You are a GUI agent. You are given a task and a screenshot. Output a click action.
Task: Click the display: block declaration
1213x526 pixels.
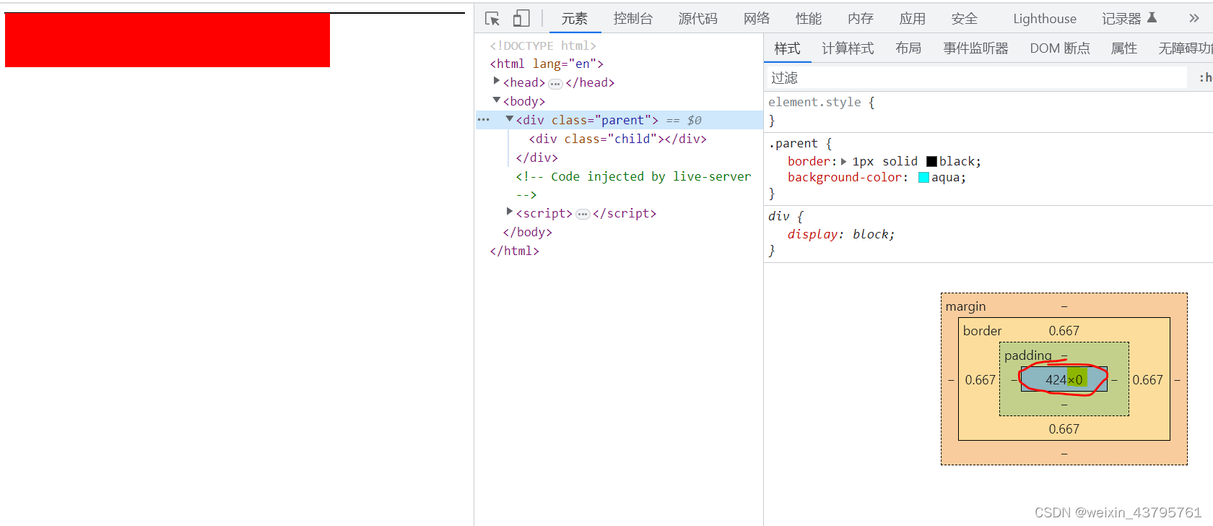click(x=840, y=235)
